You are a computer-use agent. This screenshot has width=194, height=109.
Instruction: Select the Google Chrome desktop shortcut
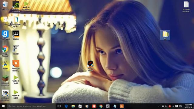click(5, 51)
